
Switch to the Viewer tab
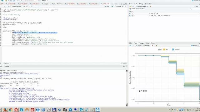[x=152, y=43]
